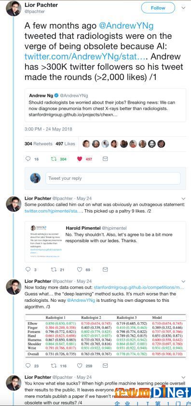Follow Lior Pachter
Image resolution: width=191 pixels, height=406 pixels.
[x=158, y=8]
